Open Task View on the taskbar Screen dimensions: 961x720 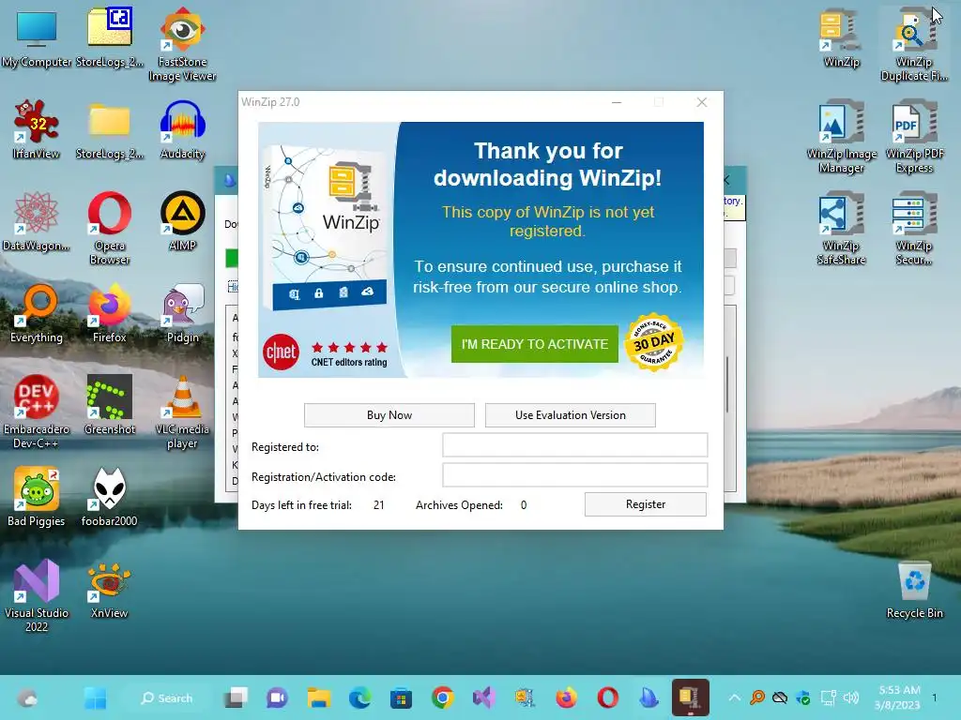[x=236, y=697]
